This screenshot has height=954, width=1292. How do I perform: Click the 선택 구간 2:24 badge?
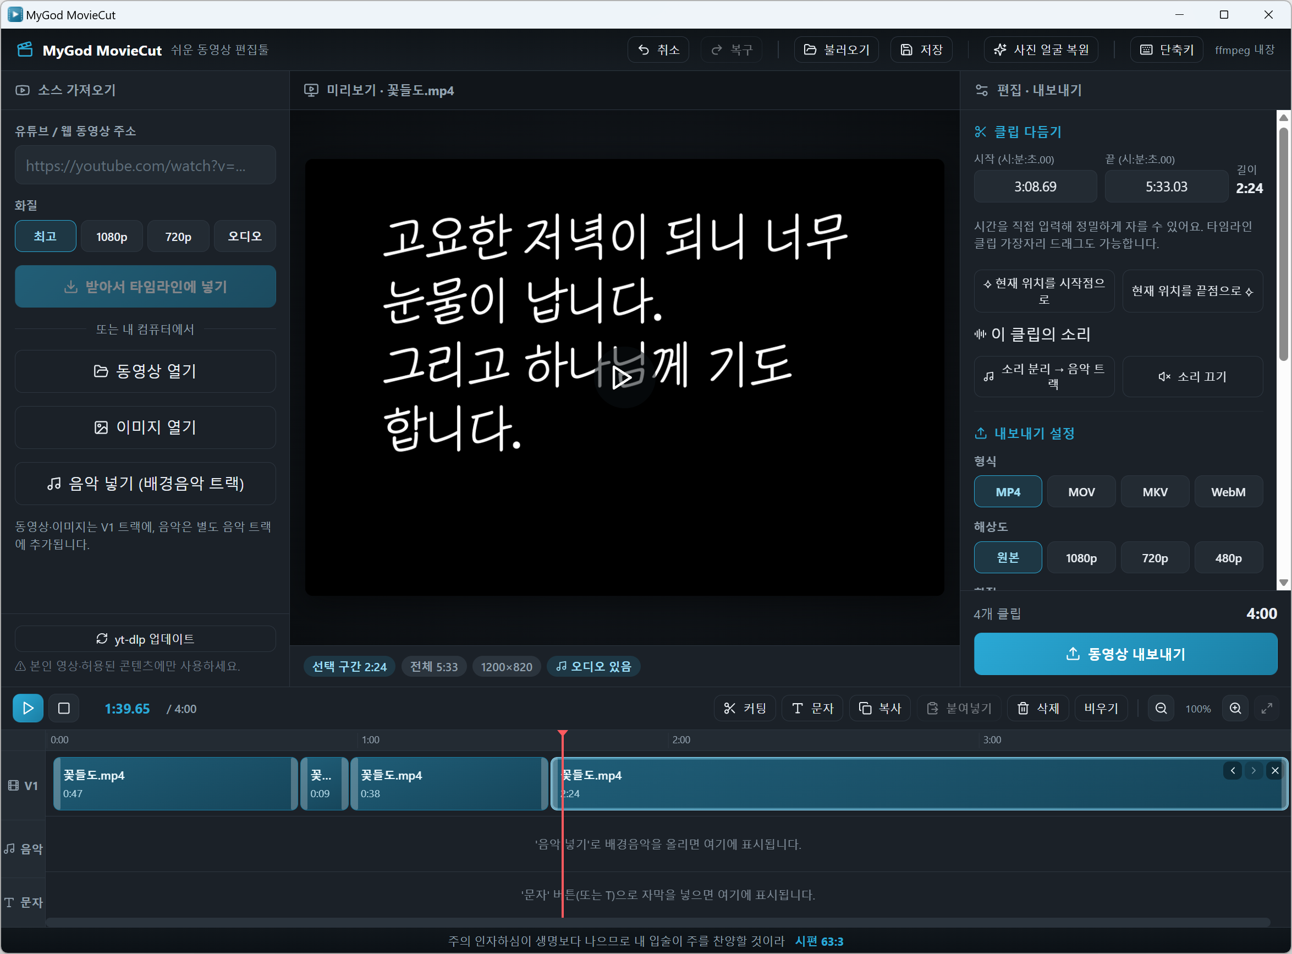click(x=349, y=666)
